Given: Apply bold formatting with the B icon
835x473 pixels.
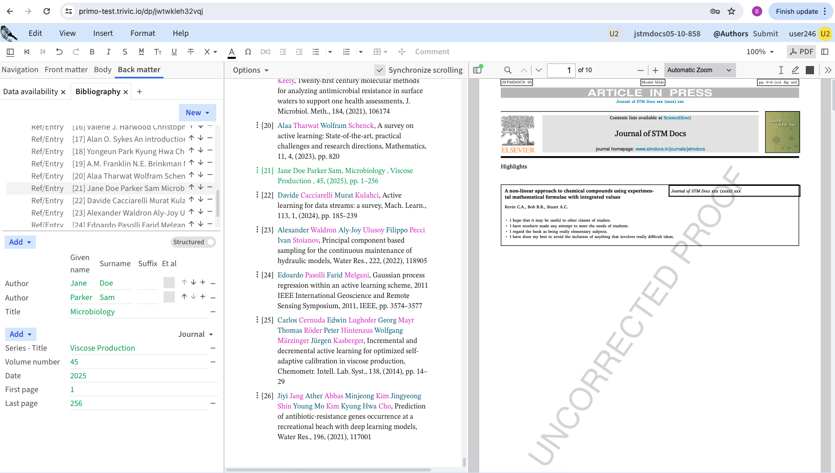Looking at the screenshot, I should click(92, 52).
